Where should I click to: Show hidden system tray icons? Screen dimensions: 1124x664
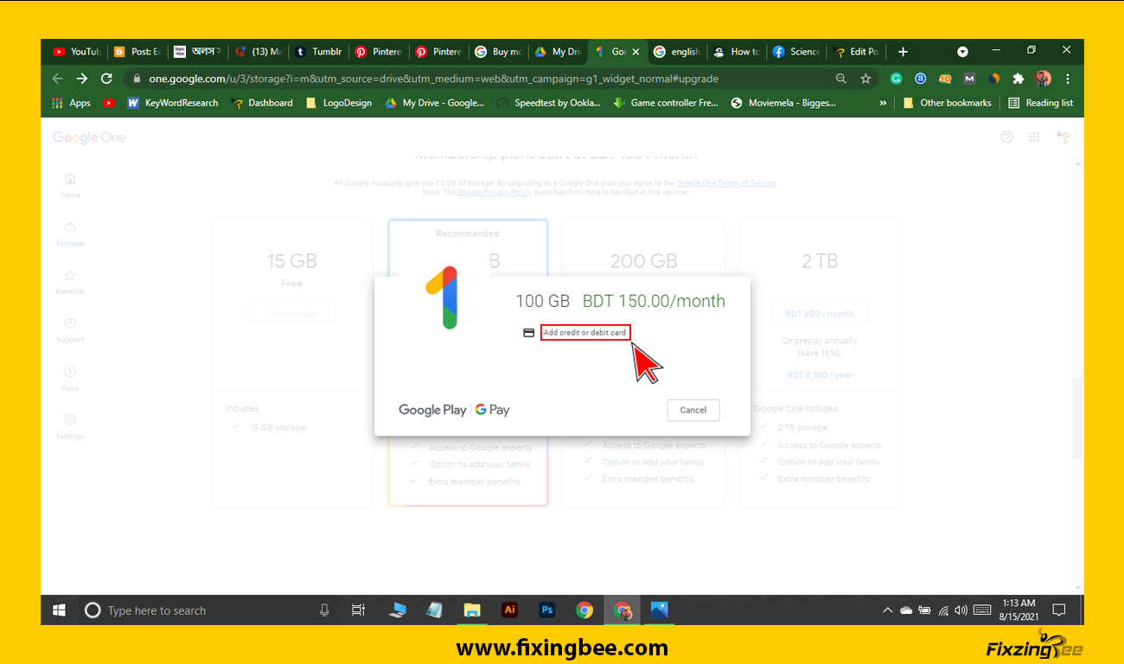tap(887, 610)
